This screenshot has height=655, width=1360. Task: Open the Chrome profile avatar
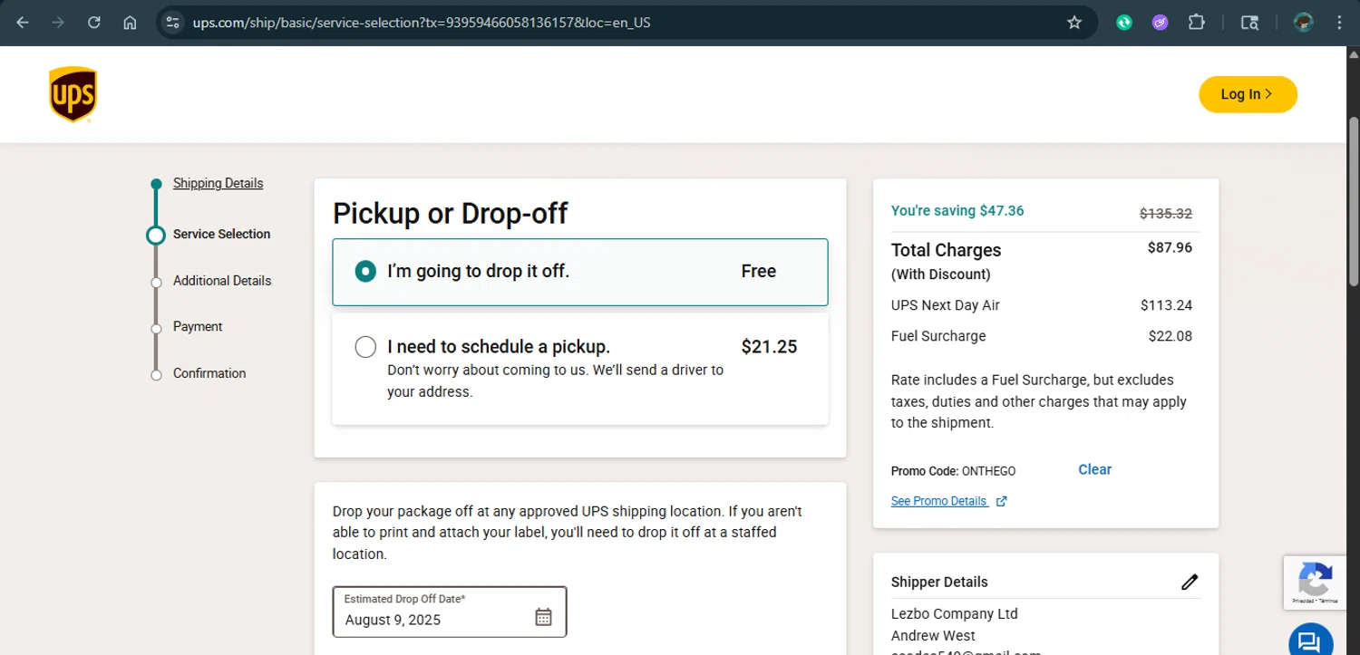click(1304, 23)
